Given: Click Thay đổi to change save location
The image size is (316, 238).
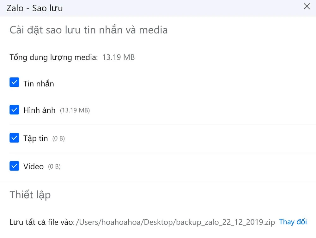Looking at the screenshot, I should click(293, 222).
